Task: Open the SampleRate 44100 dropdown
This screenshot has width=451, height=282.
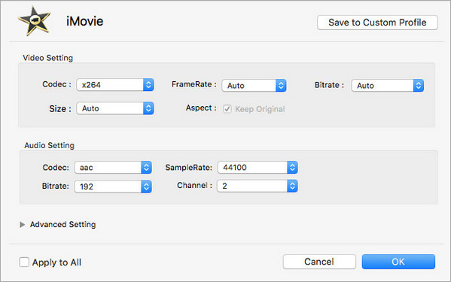Action: [x=257, y=168]
